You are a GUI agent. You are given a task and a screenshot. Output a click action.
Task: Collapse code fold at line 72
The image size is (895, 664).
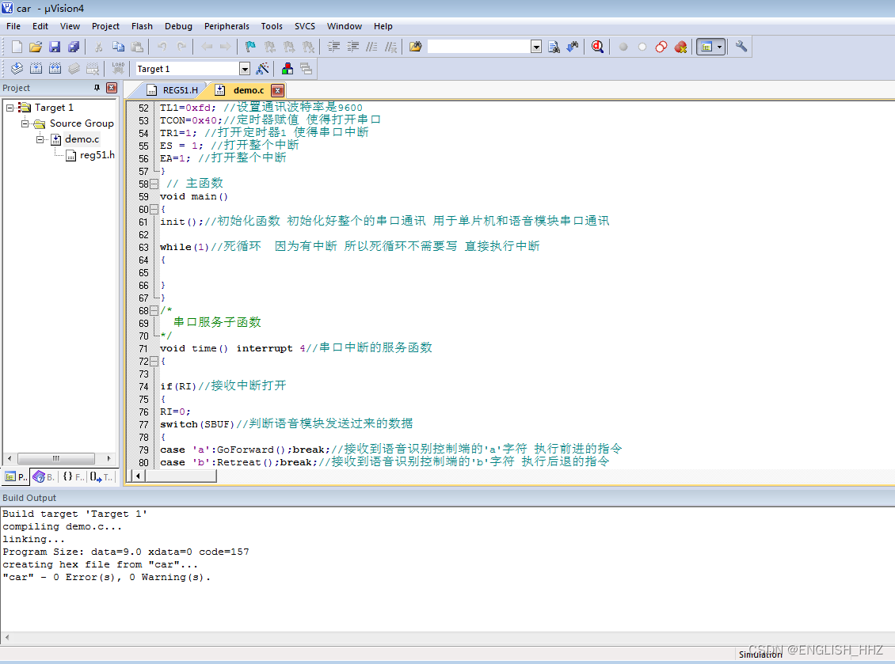pos(154,362)
